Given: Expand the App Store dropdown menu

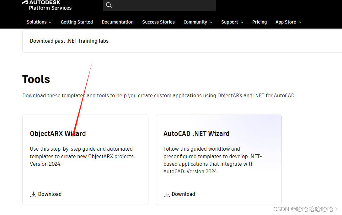Looking at the screenshot, I should (288, 22).
